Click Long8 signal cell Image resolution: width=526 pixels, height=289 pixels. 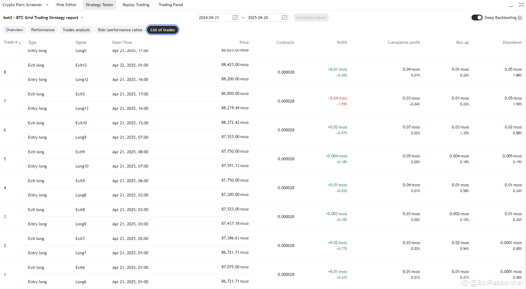pyautogui.click(x=81, y=195)
